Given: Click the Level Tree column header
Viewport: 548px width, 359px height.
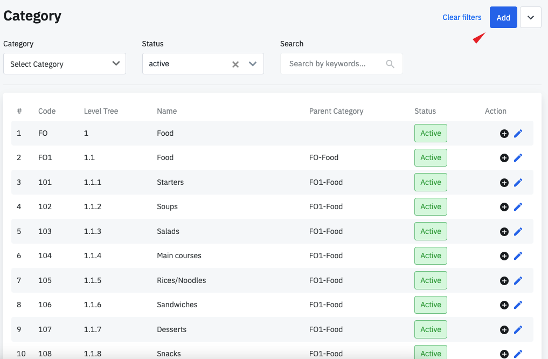Looking at the screenshot, I should tap(101, 111).
